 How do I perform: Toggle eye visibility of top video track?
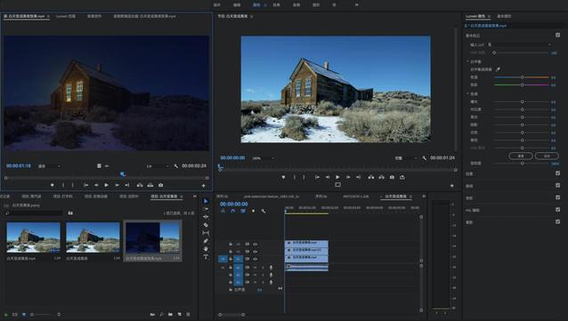255,245
